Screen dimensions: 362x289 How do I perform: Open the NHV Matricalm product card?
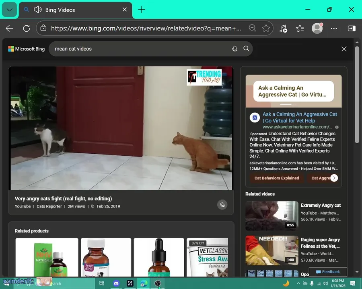(47, 257)
